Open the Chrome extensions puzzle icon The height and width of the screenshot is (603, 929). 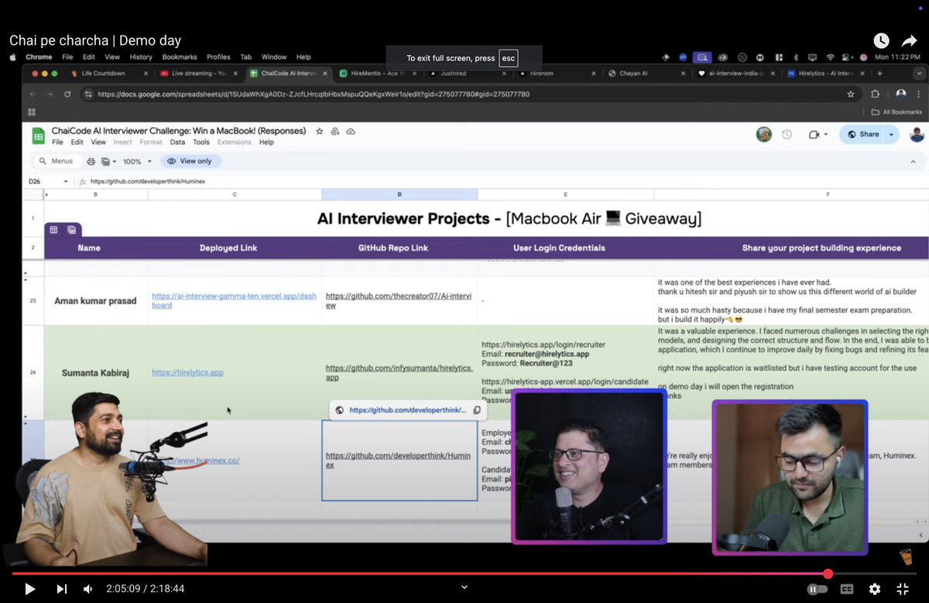coord(876,94)
